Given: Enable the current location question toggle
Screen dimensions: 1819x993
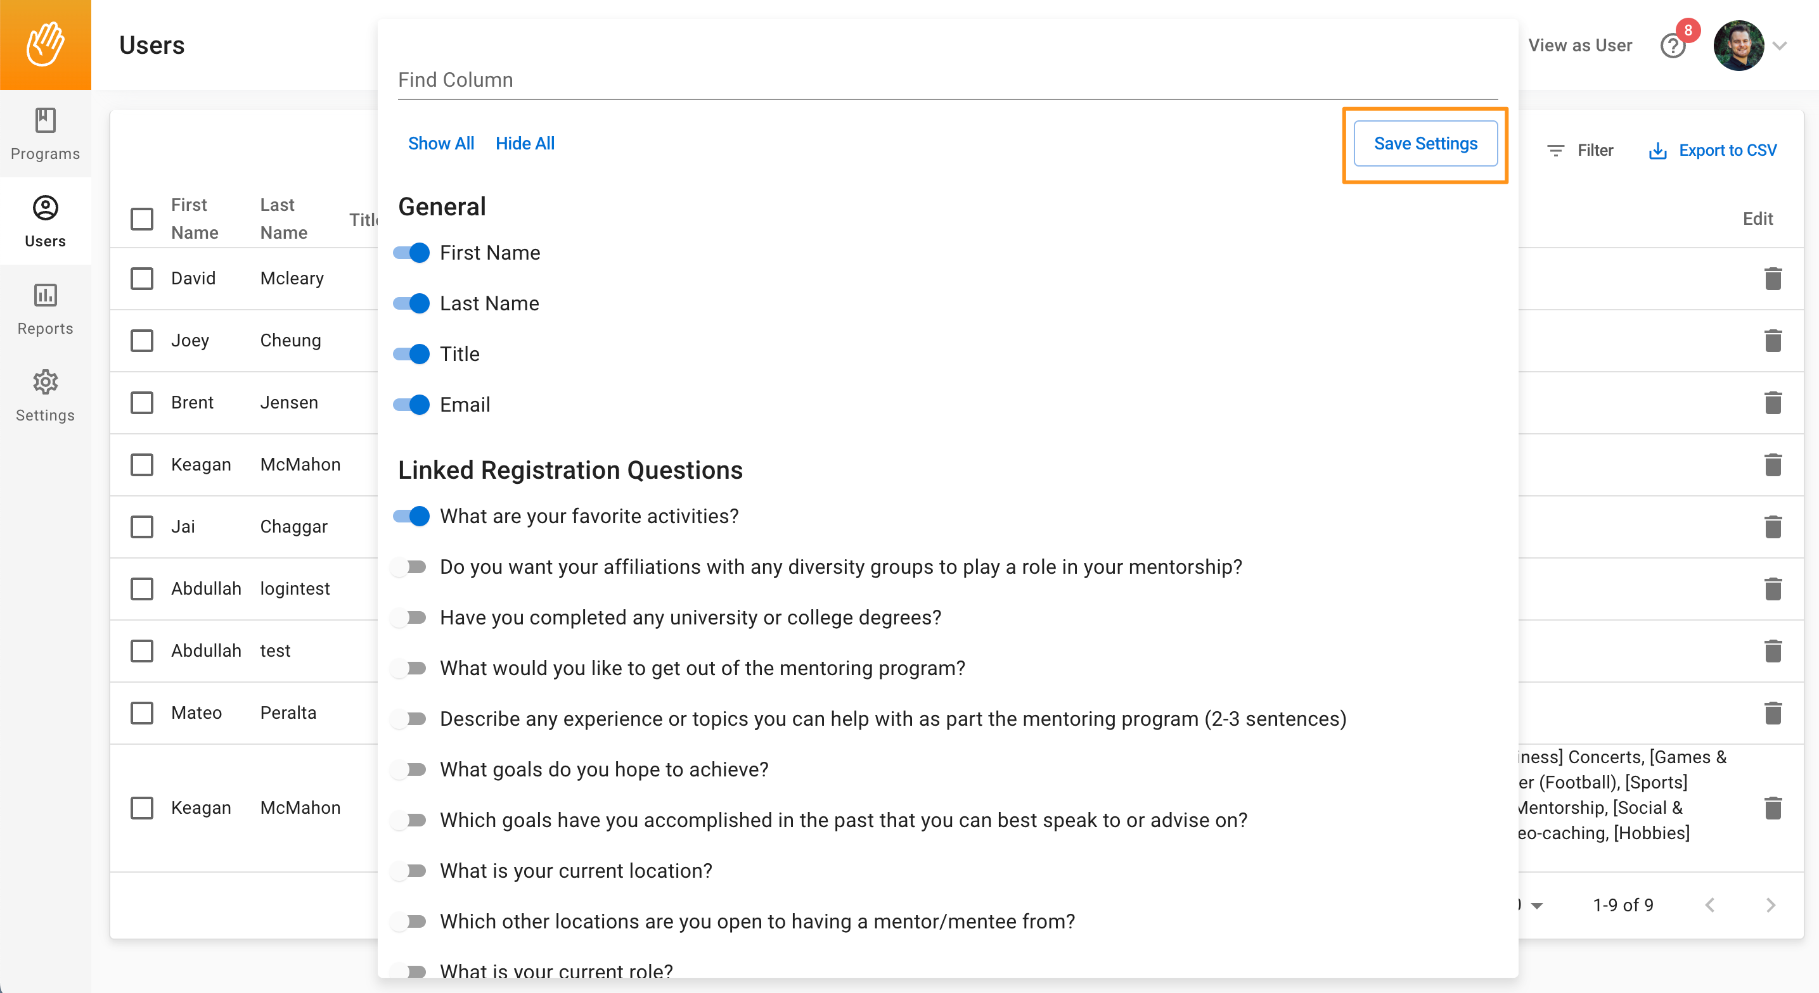Looking at the screenshot, I should point(411,871).
